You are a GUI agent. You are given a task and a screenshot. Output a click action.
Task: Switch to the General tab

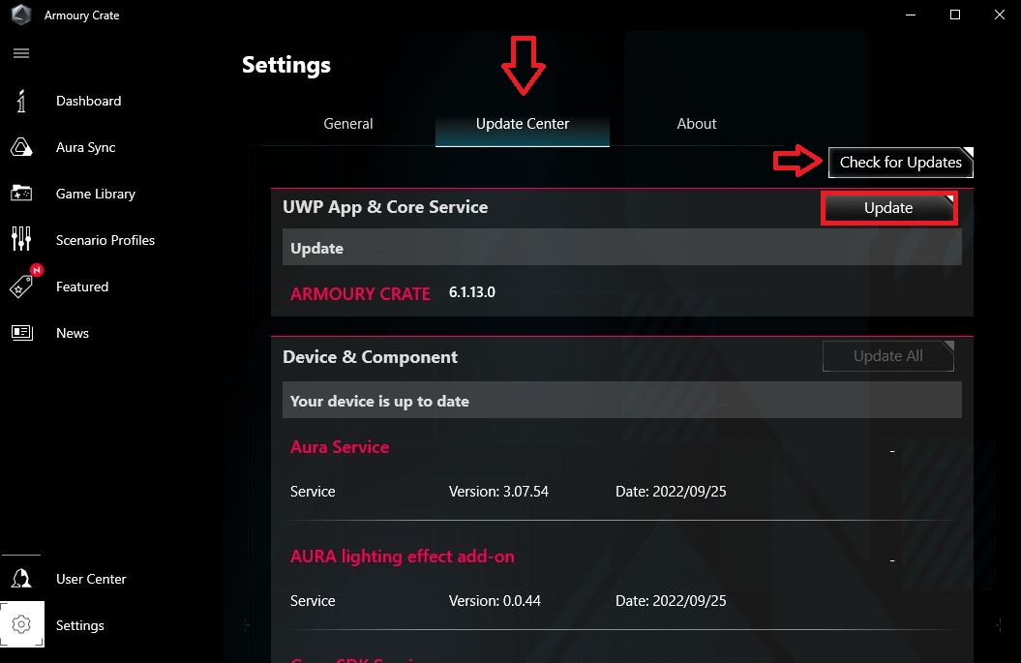tap(348, 124)
